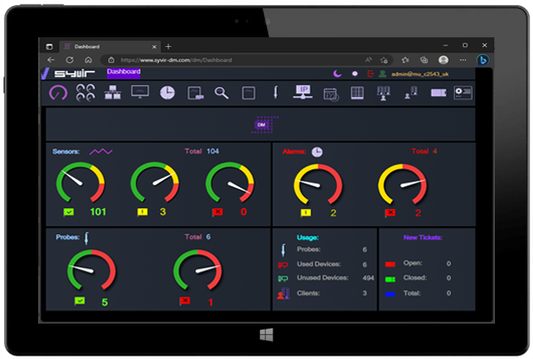Click the Total tickets blue swatch

pos(390,294)
